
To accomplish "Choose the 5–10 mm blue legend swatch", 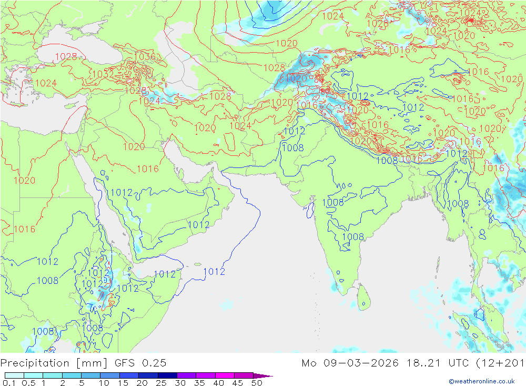I will click(90, 375).
